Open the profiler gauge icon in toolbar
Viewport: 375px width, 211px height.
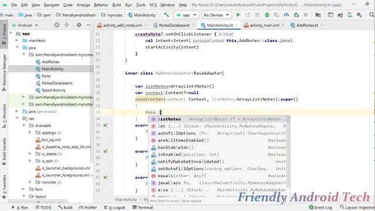(x=287, y=15)
